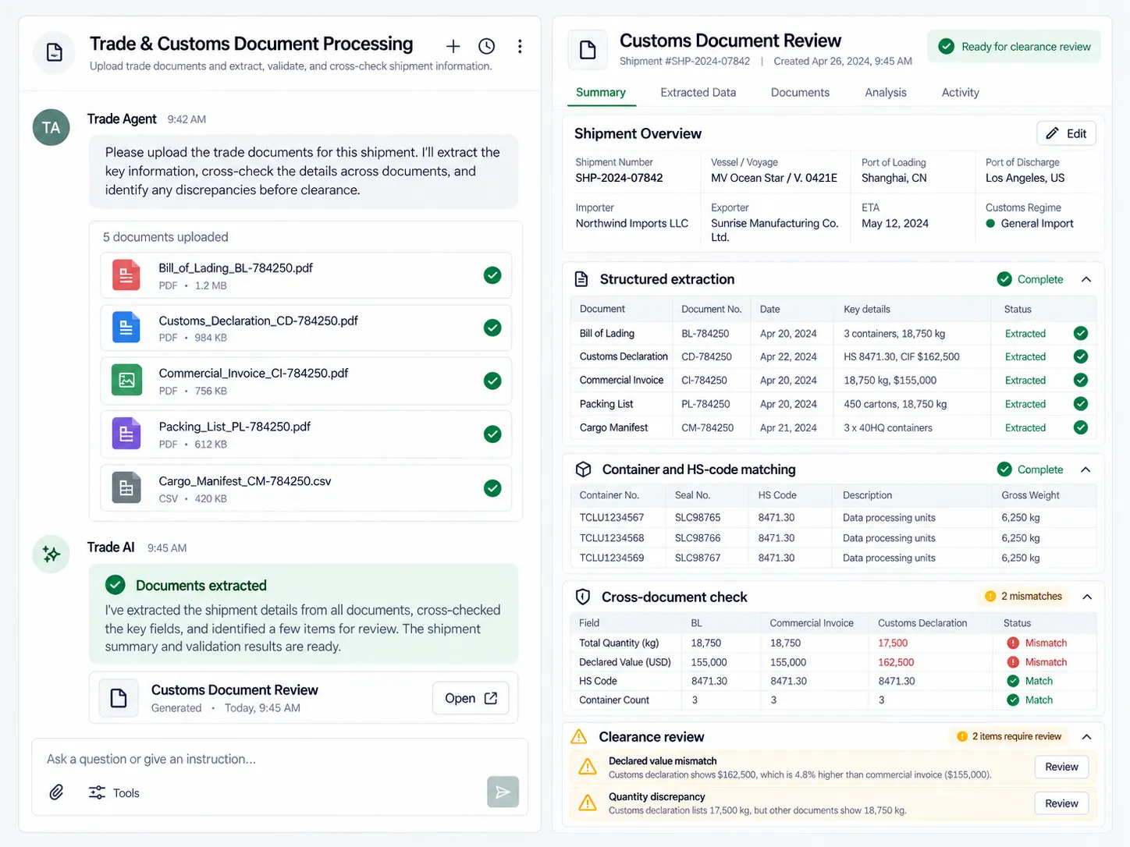Click the send arrow button
The image size is (1130, 847).
[x=503, y=792]
